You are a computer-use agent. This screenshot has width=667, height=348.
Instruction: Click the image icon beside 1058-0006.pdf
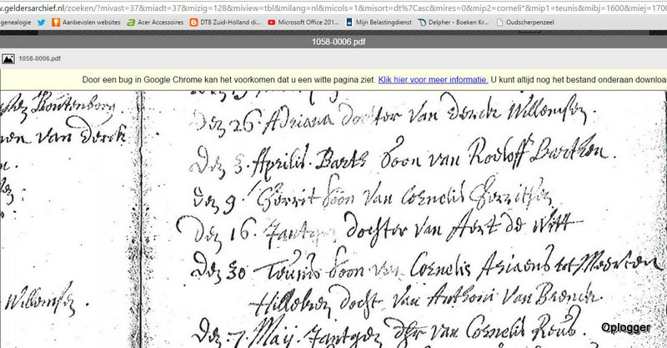click(x=8, y=58)
